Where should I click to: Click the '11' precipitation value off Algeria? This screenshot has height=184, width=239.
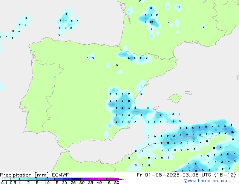coord(206,127)
